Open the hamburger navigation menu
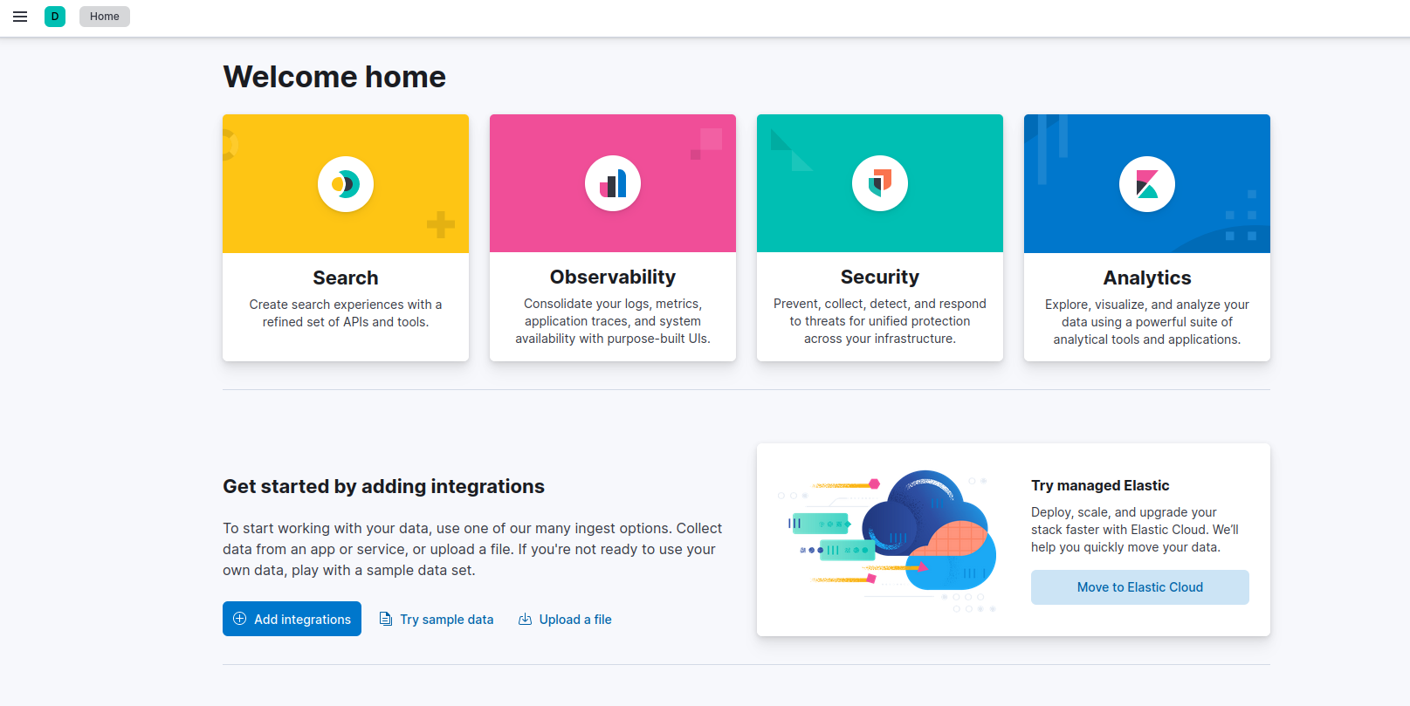The image size is (1410, 706). [20, 17]
